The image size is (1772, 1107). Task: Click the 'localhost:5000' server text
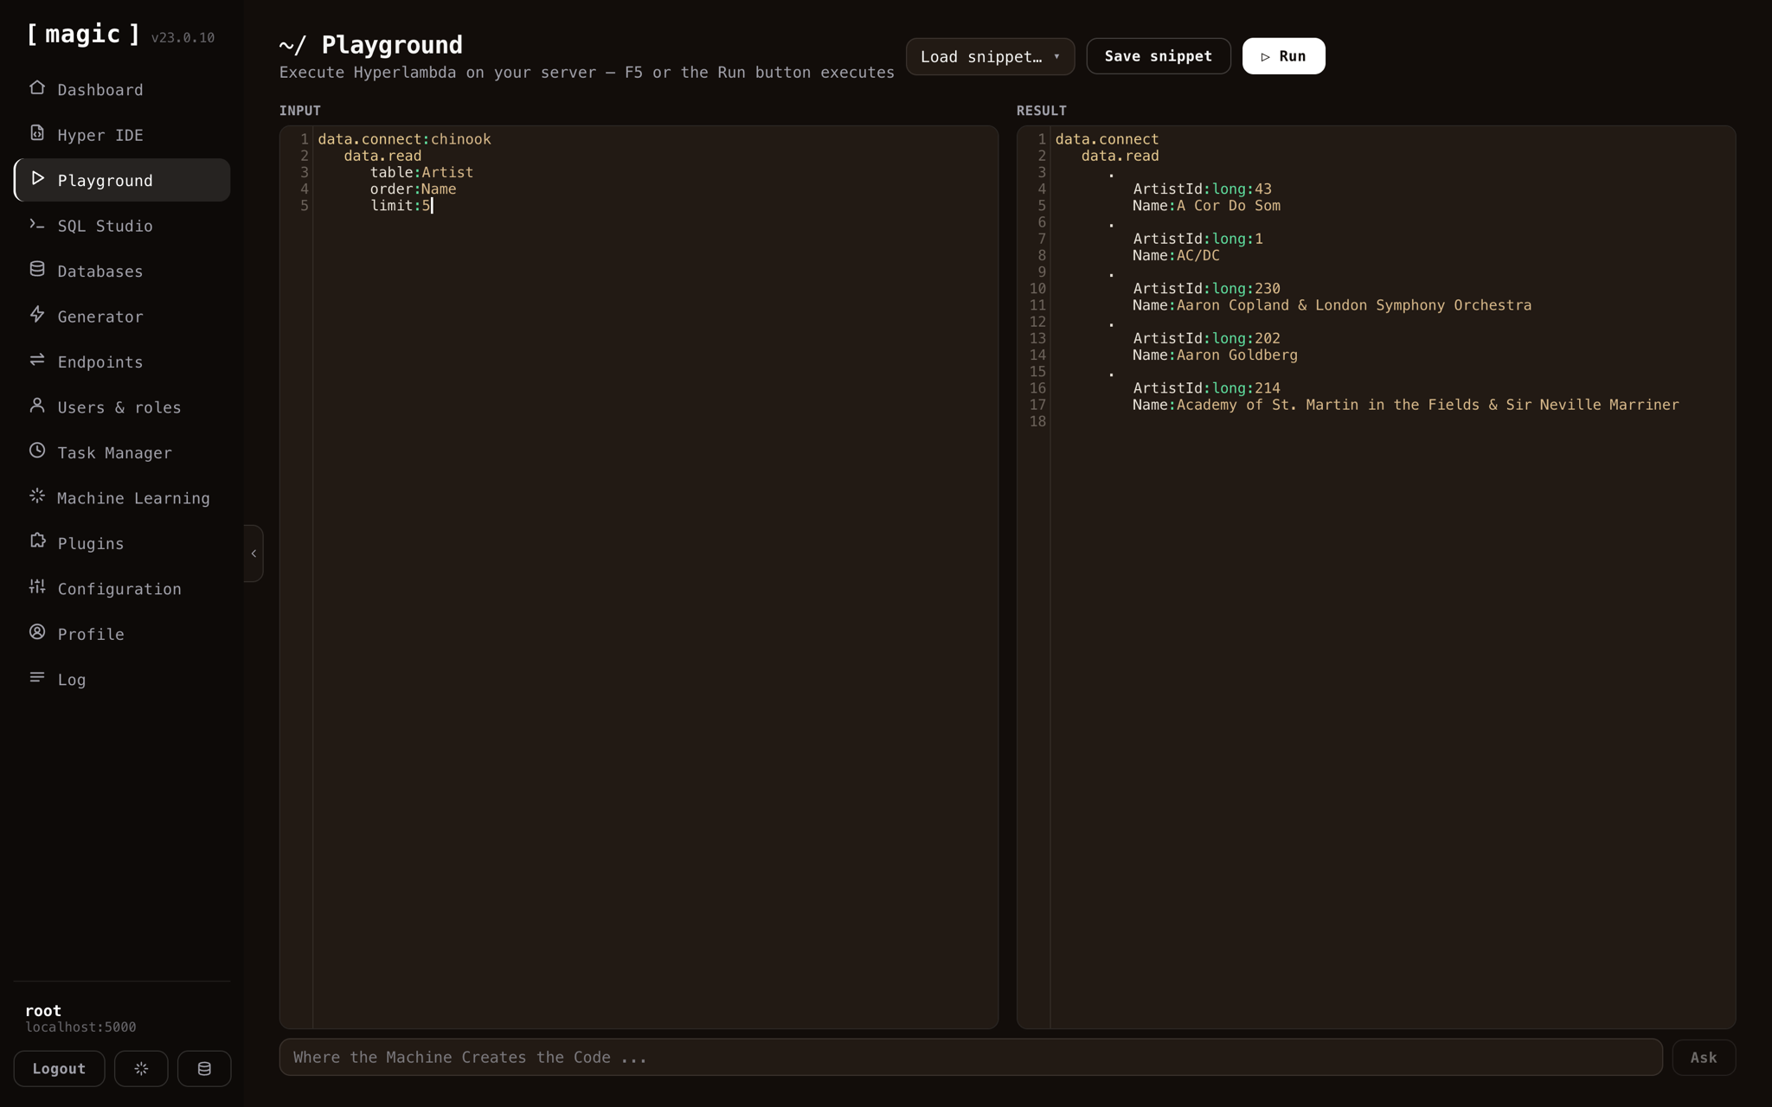pos(80,1027)
